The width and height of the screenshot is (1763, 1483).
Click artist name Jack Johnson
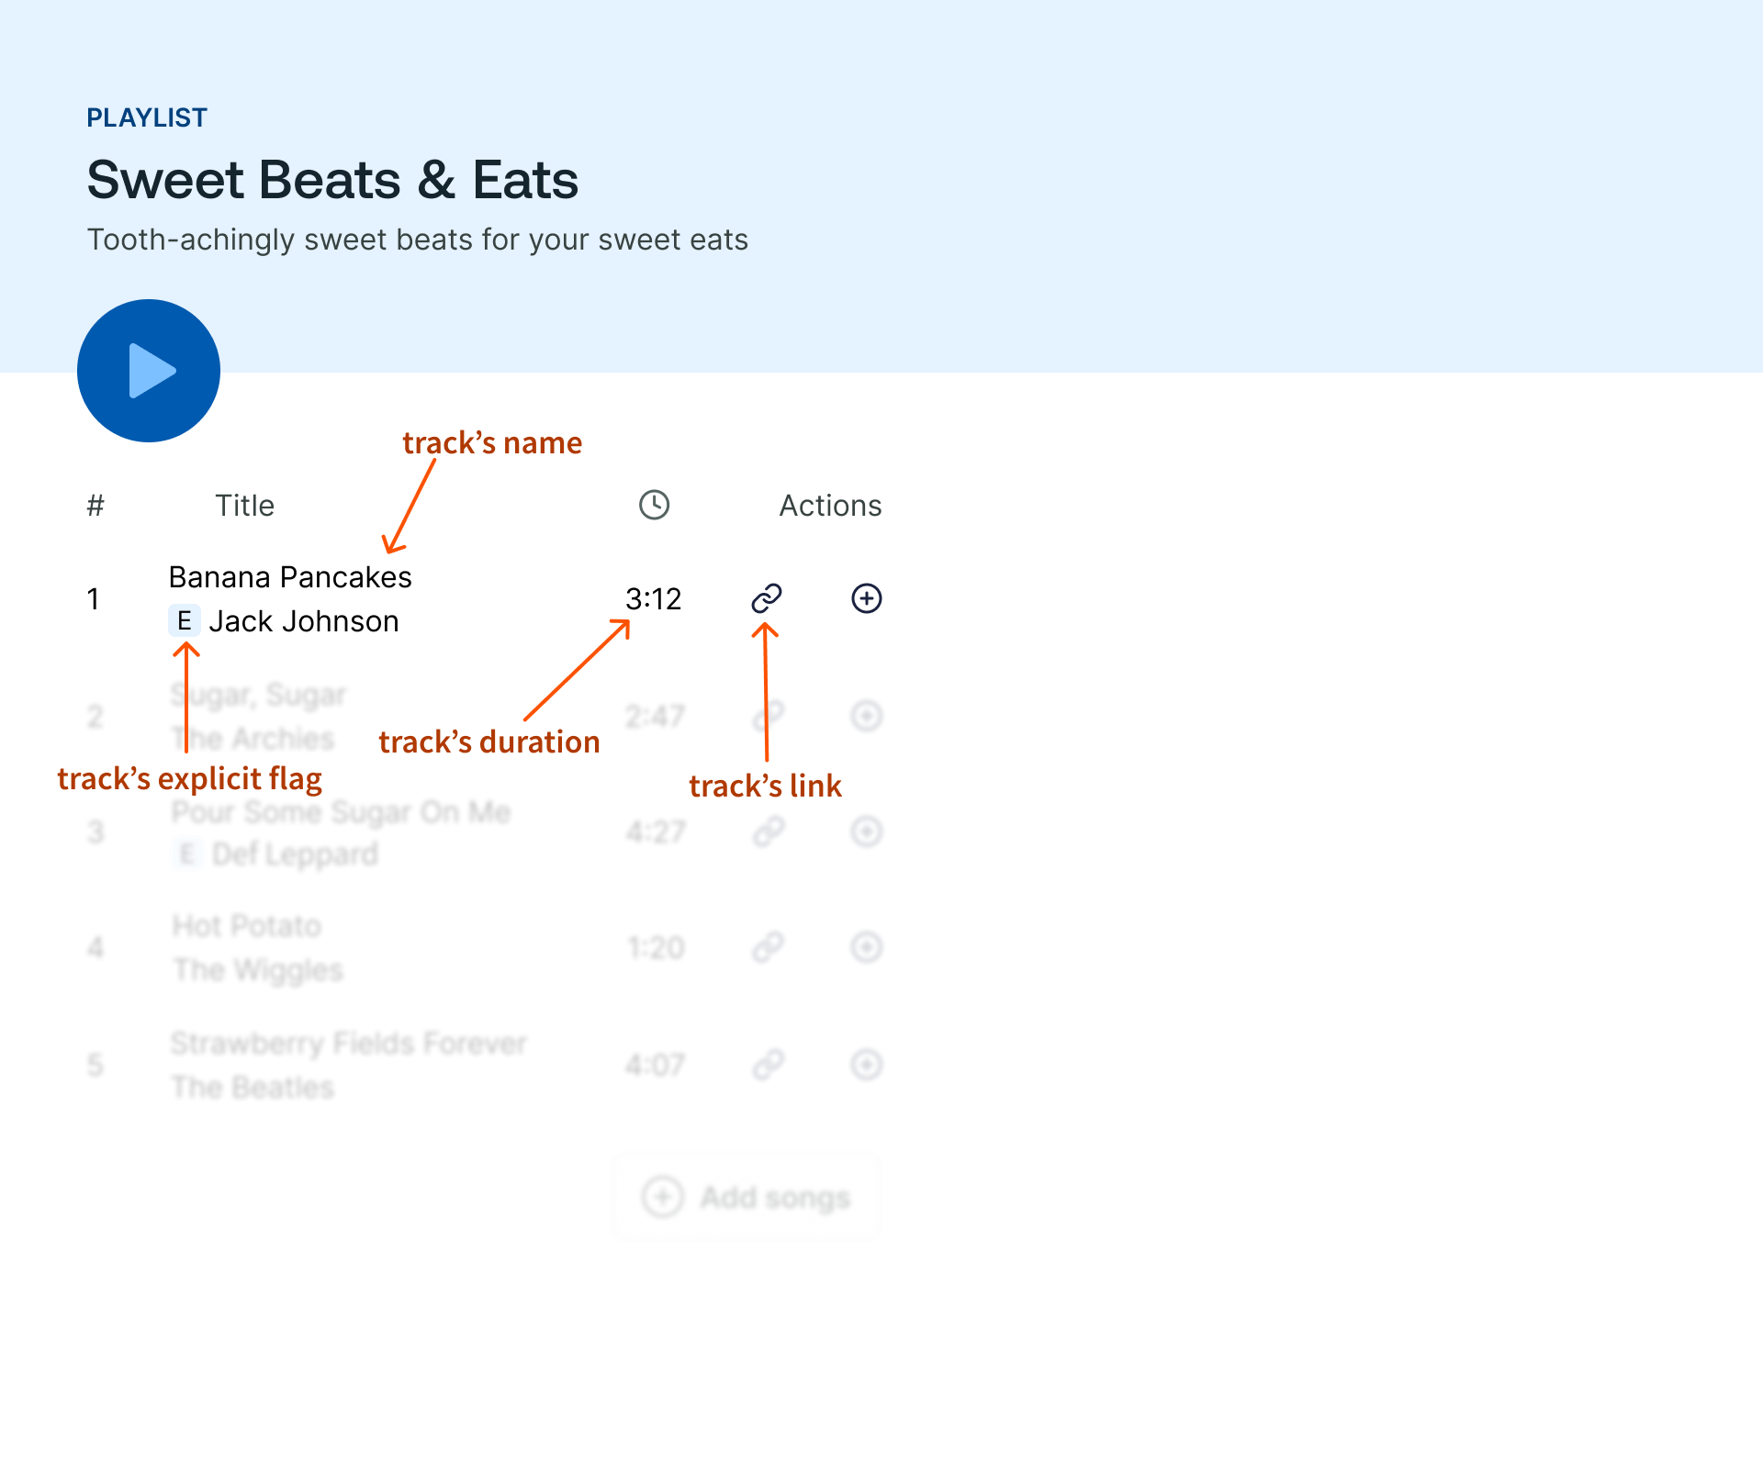304,621
